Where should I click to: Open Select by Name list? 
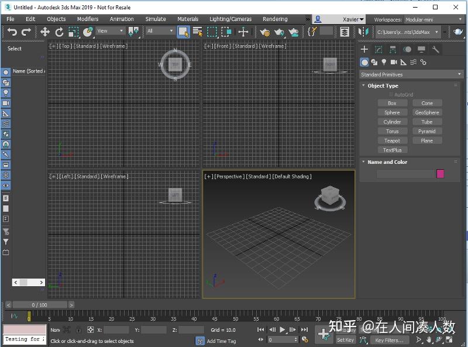(x=197, y=32)
